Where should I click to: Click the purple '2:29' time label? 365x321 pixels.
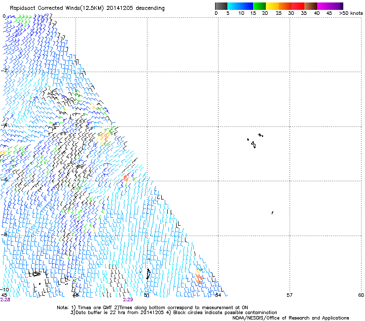click(x=128, y=300)
